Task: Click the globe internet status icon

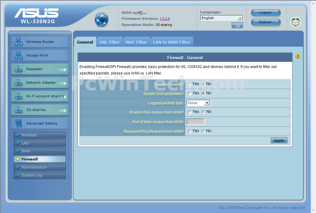Action: 101,19
